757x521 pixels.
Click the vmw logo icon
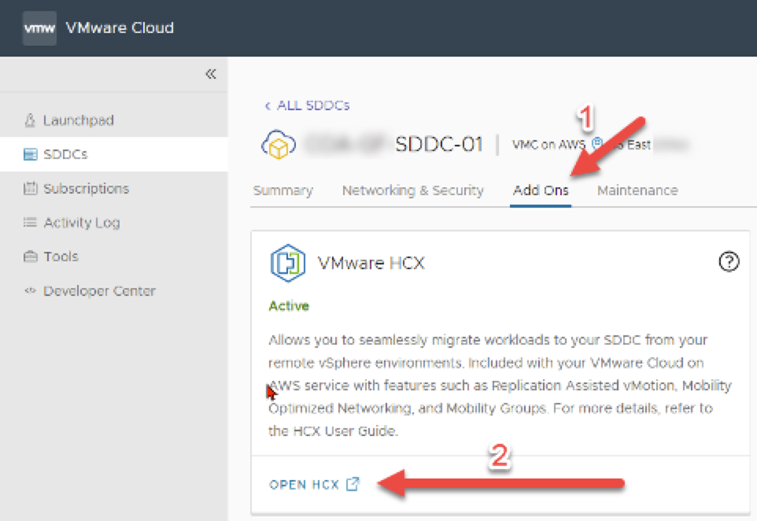coord(39,28)
